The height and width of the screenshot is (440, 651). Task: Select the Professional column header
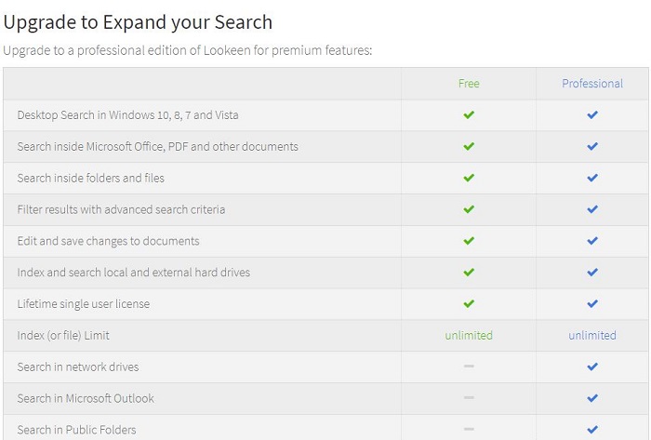592,84
